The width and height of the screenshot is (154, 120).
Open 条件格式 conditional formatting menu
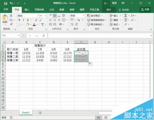(x=95, y=16)
